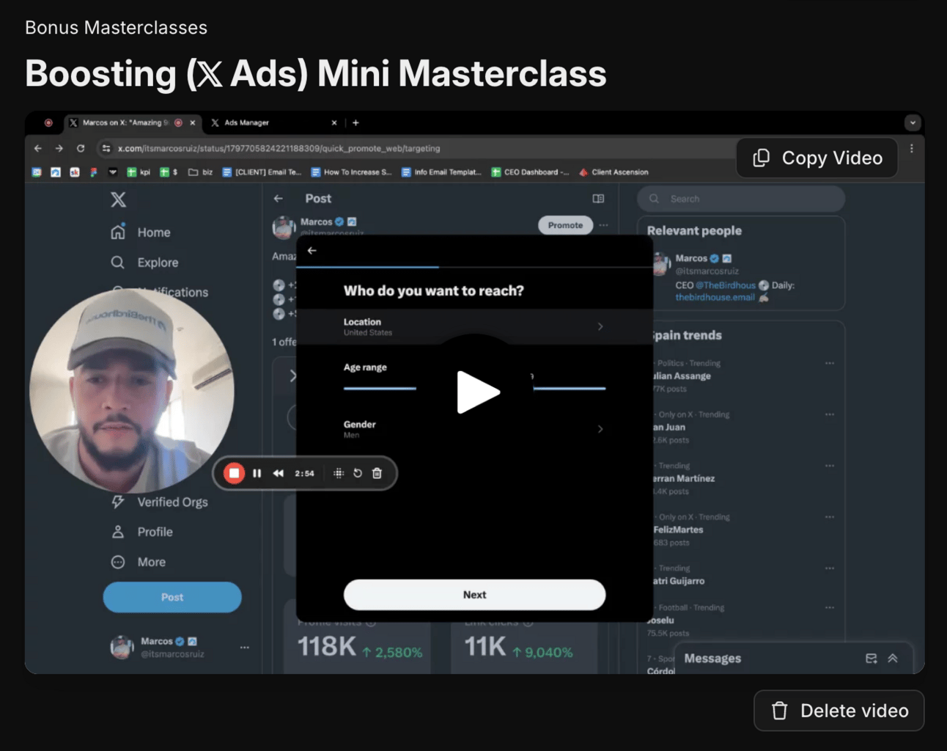Open the CEO Dashboard bookmark
The image size is (947, 751).
pyautogui.click(x=530, y=172)
